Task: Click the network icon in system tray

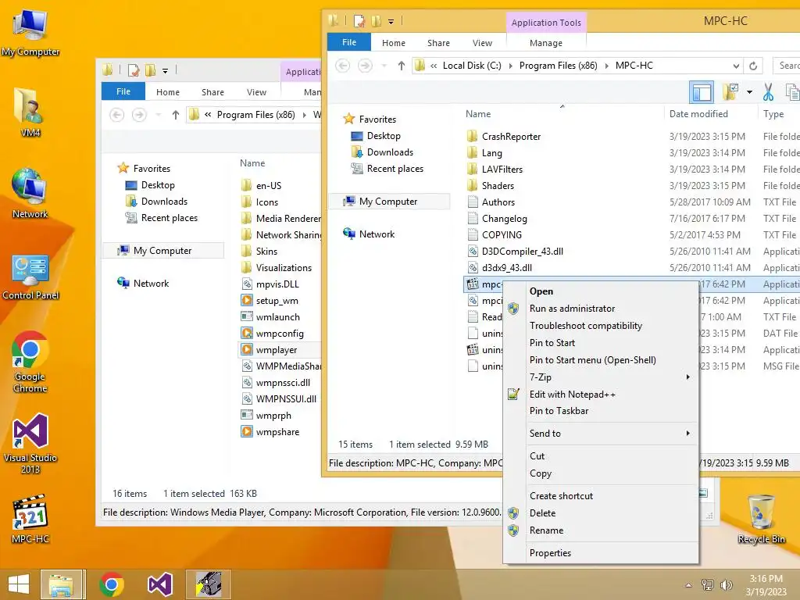Action: pos(708,585)
